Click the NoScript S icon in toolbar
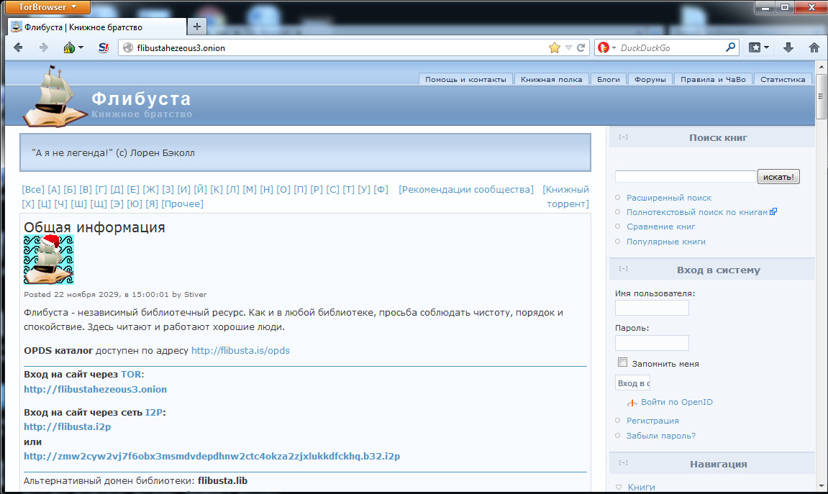The width and height of the screenshot is (828, 494). [104, 47]
